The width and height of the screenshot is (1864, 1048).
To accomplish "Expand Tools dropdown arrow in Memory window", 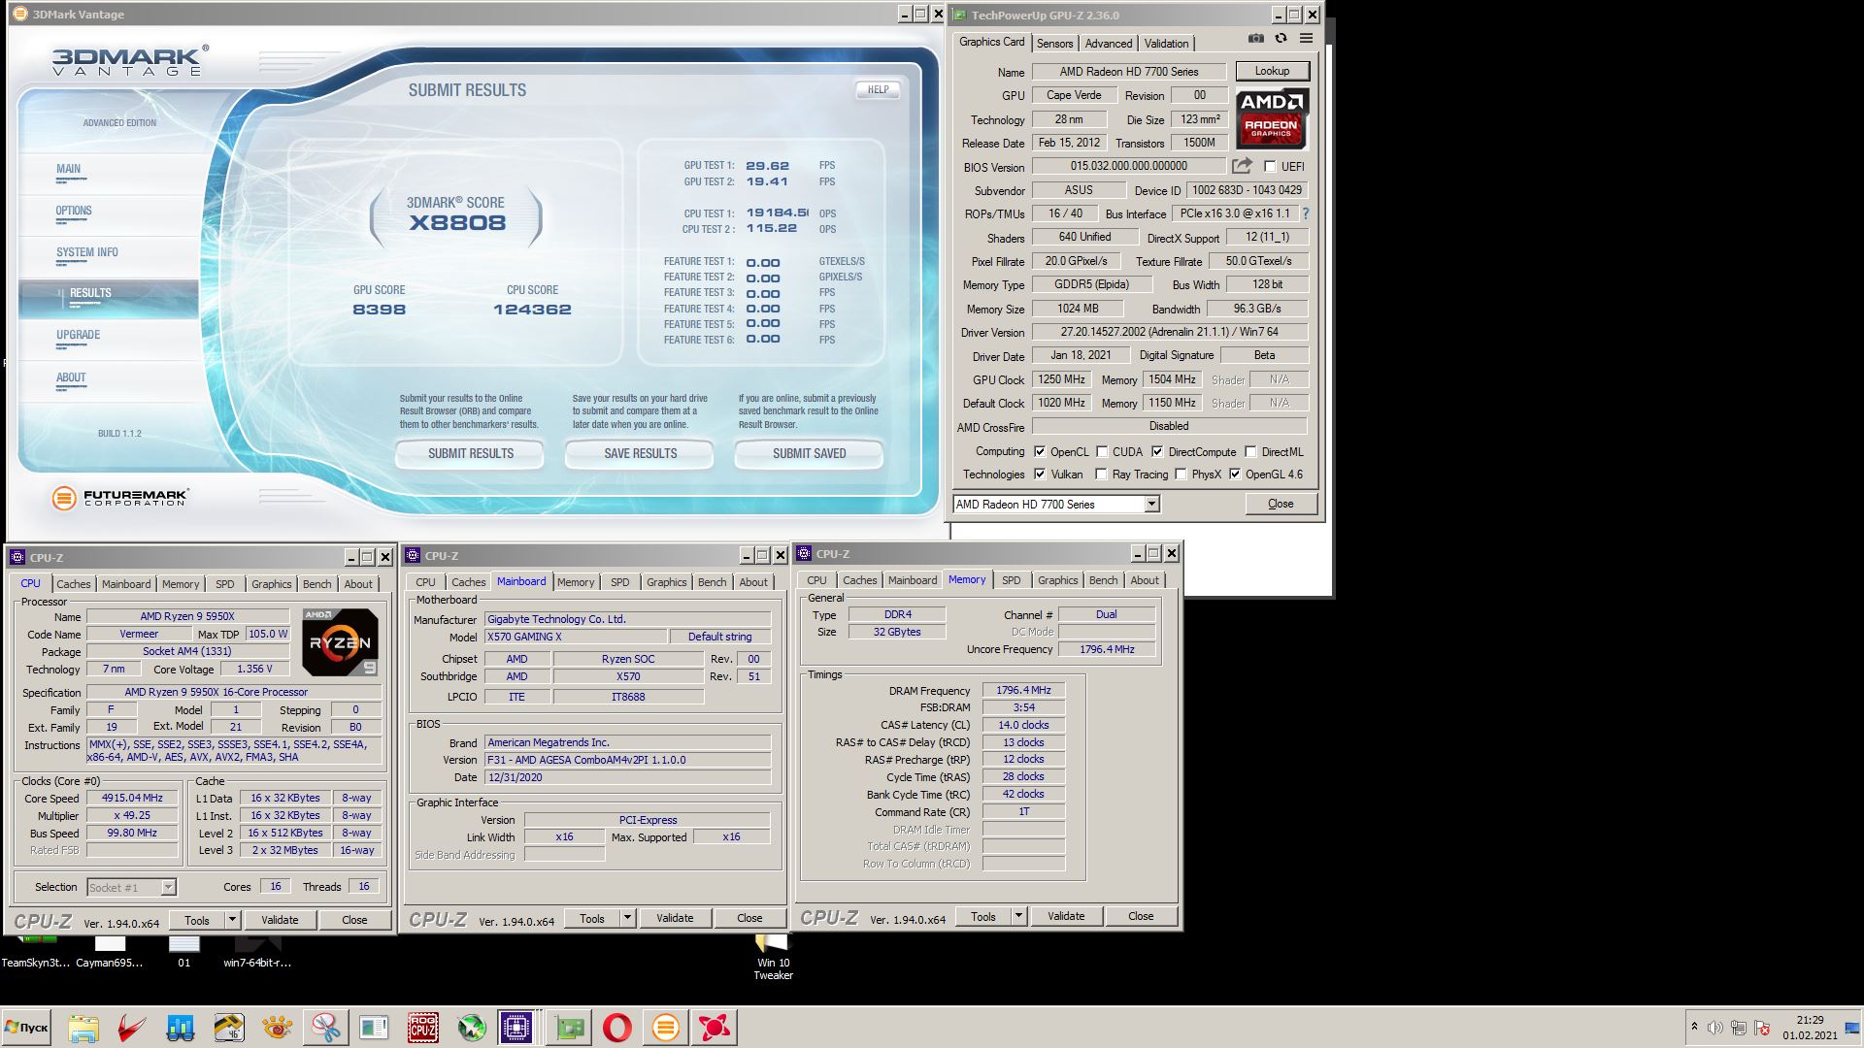I will click(x=1018, y=916).
